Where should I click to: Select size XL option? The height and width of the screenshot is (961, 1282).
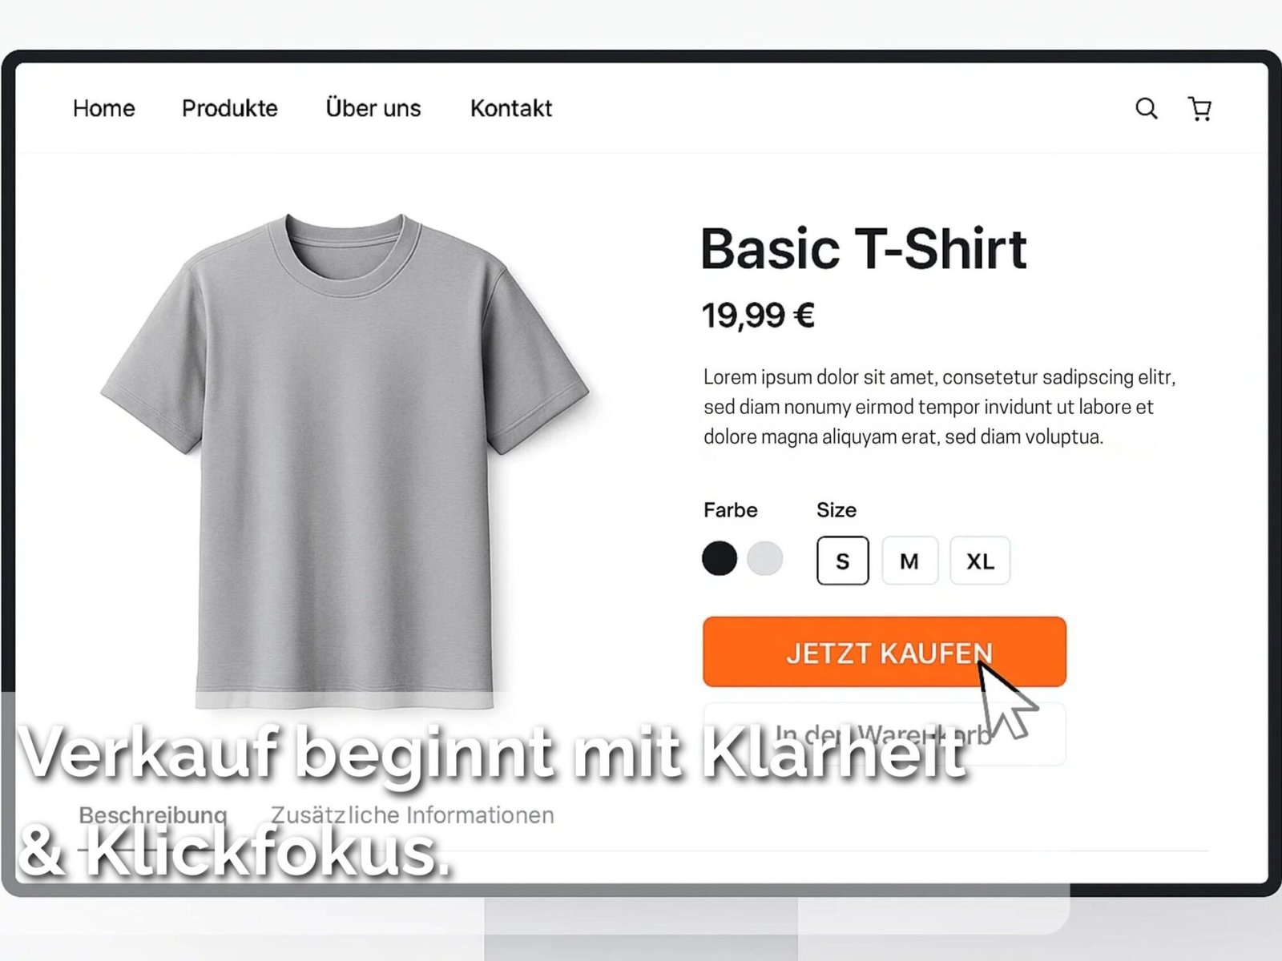tap(980, 561)
